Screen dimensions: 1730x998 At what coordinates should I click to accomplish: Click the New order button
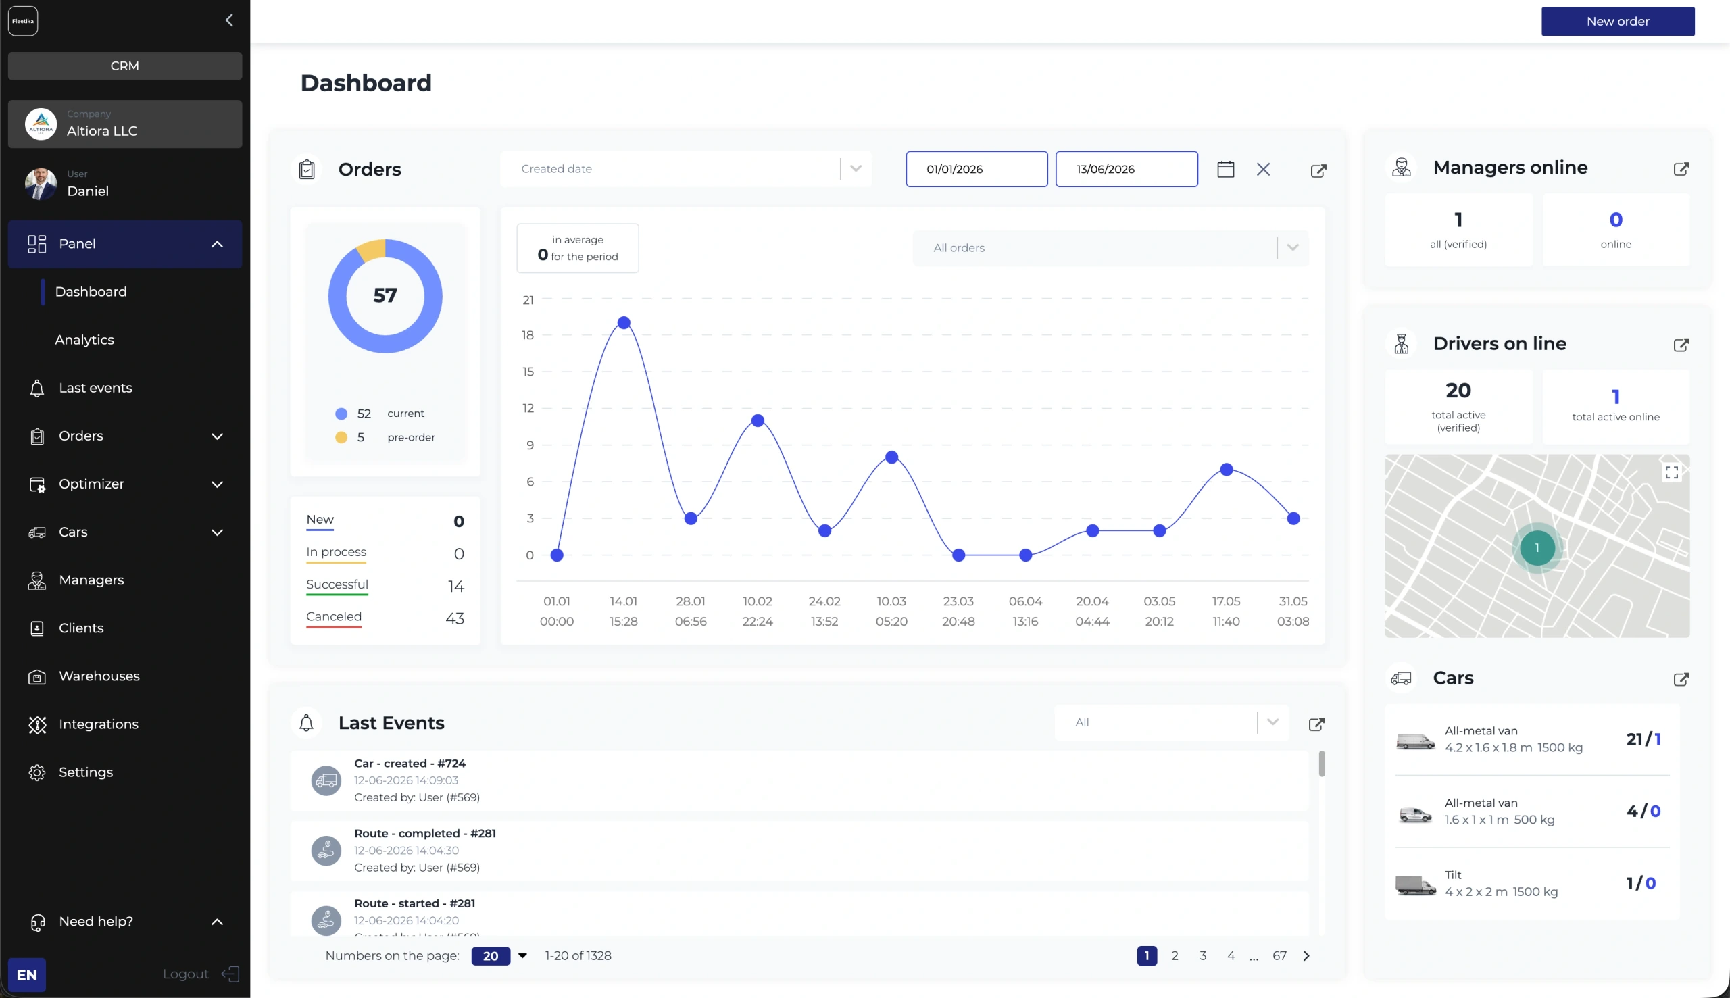1618,21
